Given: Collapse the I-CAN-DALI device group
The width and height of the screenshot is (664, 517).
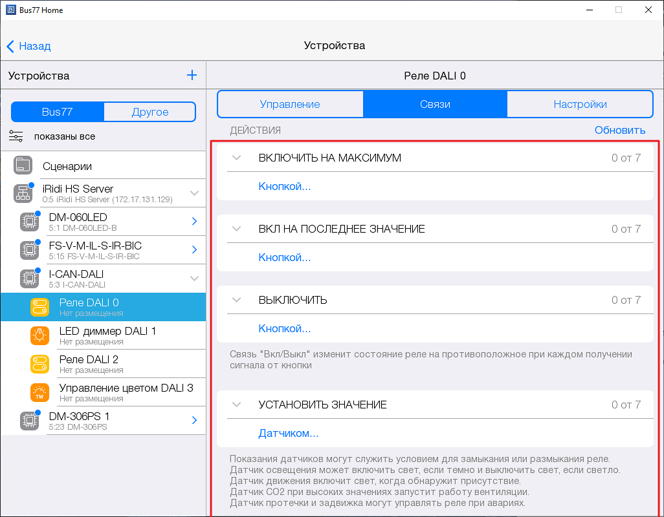Looking at the screenshot, I should click(194, 279).
